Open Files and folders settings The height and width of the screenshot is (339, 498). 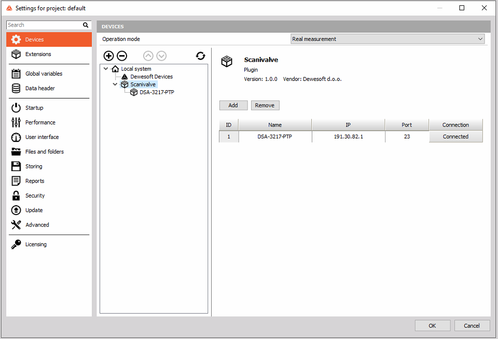[x=49, y=152]
